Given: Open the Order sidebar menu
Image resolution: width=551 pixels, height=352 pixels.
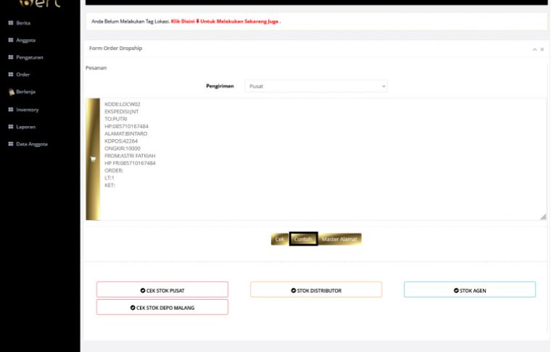Looking at the screenshot, I should pos(22,75).
